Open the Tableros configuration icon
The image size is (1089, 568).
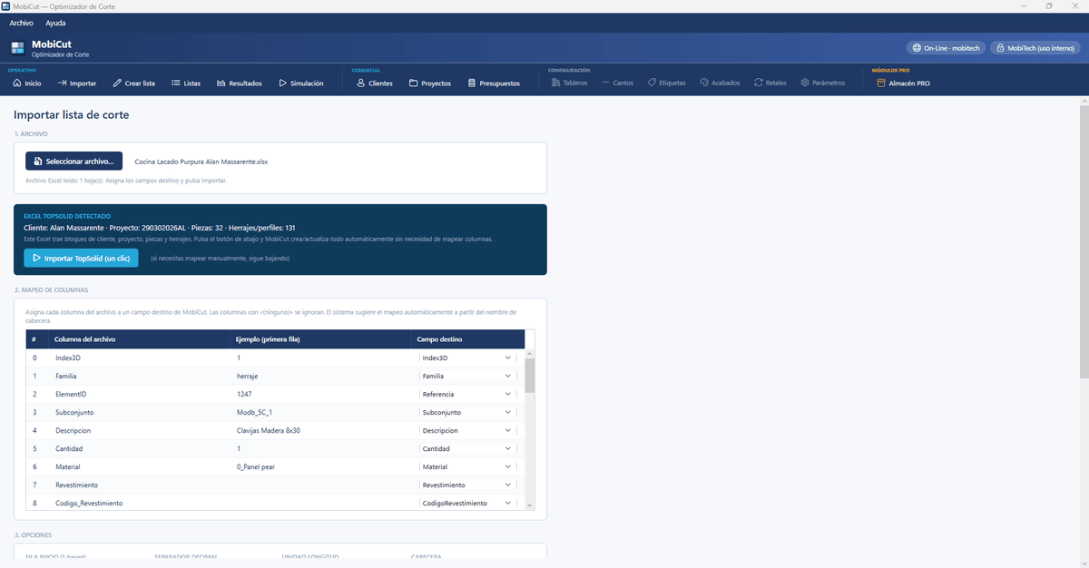[x=556, y=83]
